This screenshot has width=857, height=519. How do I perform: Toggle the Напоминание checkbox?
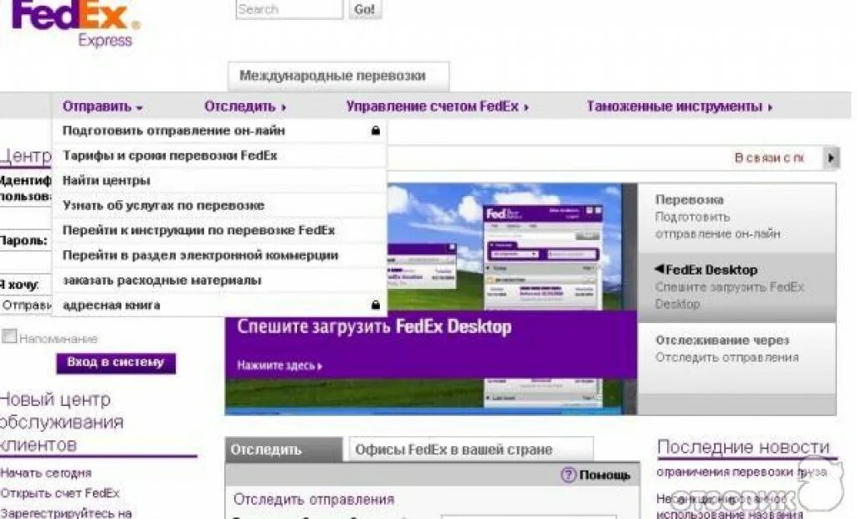[9, 336]
